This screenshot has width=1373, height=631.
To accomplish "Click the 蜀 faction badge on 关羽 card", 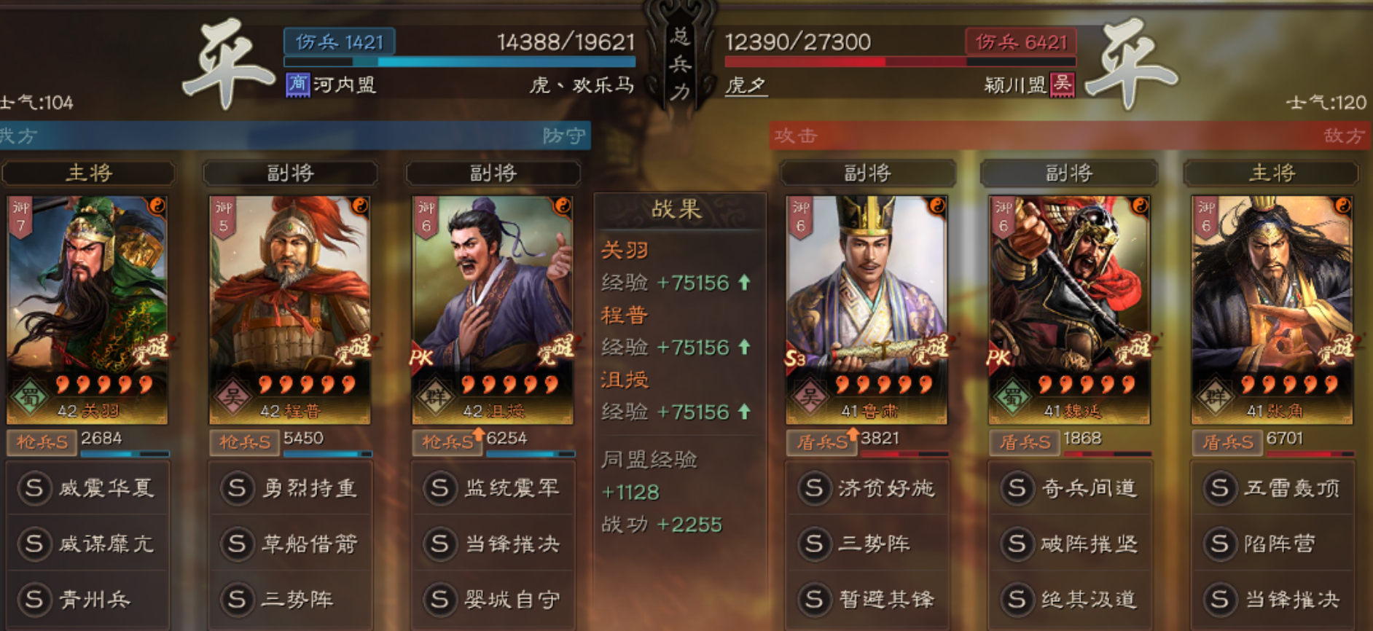I will click(x=31, y=397).
